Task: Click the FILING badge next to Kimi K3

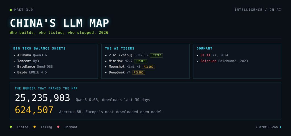Action: [148, 67]
